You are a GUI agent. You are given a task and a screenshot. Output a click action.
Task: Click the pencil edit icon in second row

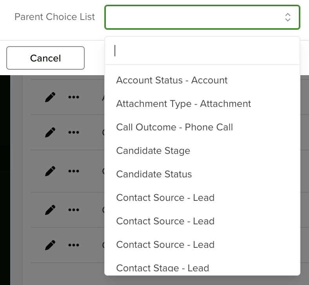tap(50, 132)
